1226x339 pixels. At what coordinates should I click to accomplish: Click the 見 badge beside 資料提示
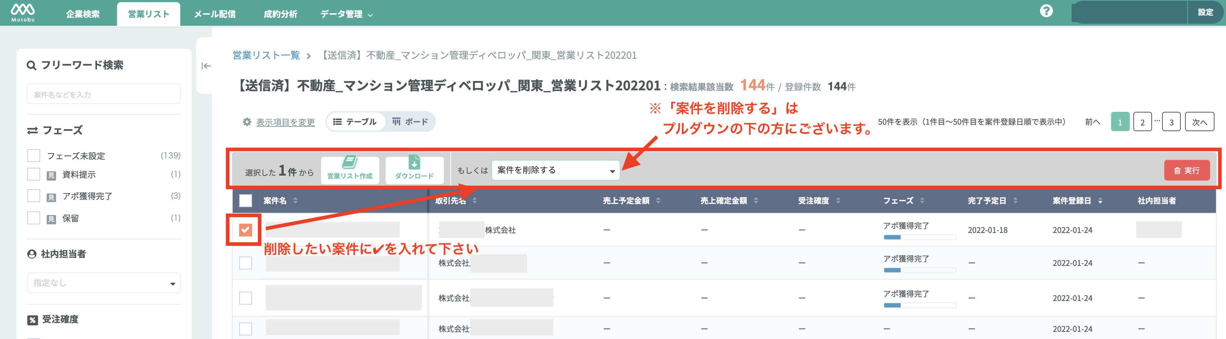coord(51,176)
